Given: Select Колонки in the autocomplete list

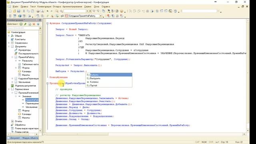Looking at the screenshot, I should [109, 82].
